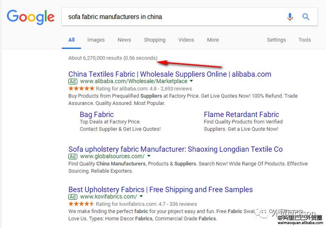Click the blue search magnifier icon

point(306,17)
